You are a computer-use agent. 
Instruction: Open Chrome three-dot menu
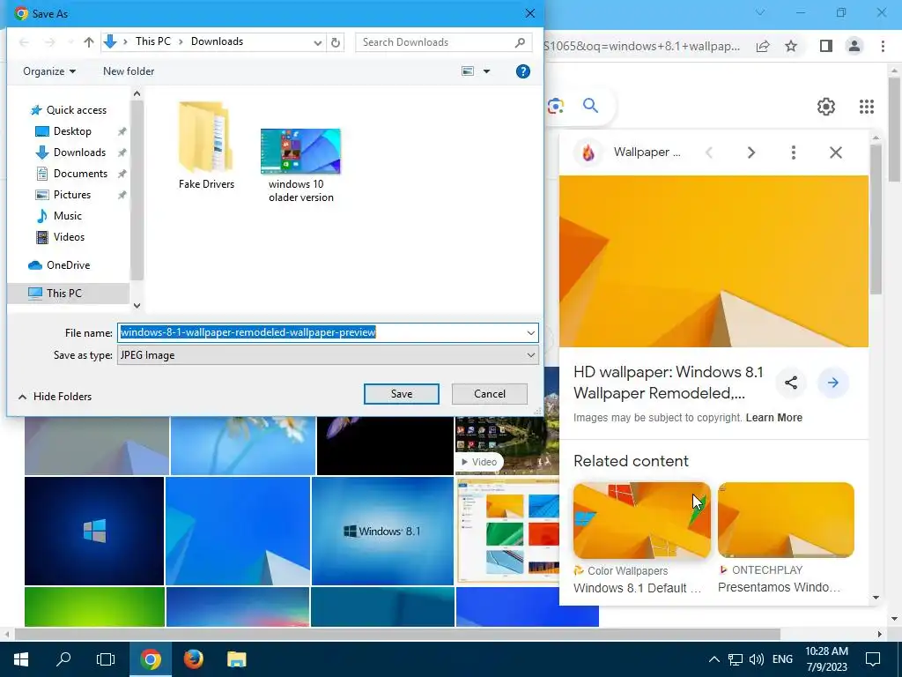(x=883, y=46)
